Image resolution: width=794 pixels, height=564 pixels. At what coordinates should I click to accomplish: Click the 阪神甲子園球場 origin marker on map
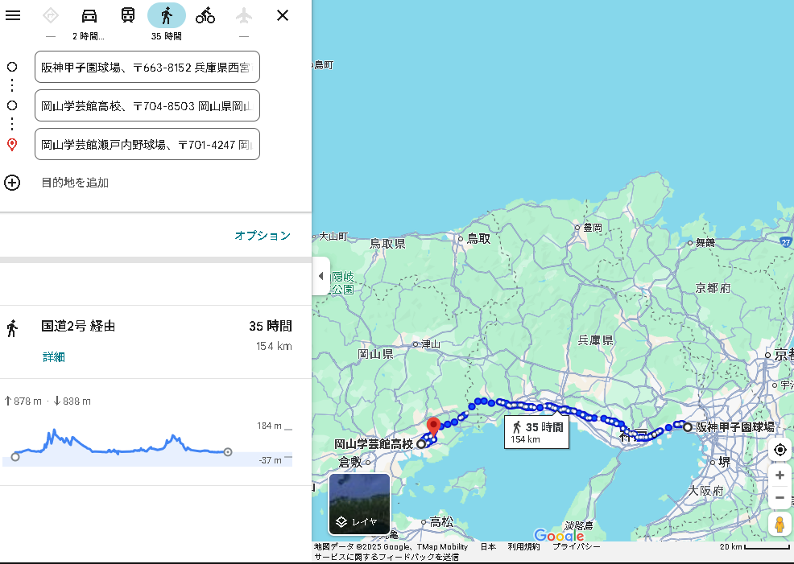[688, 427]
